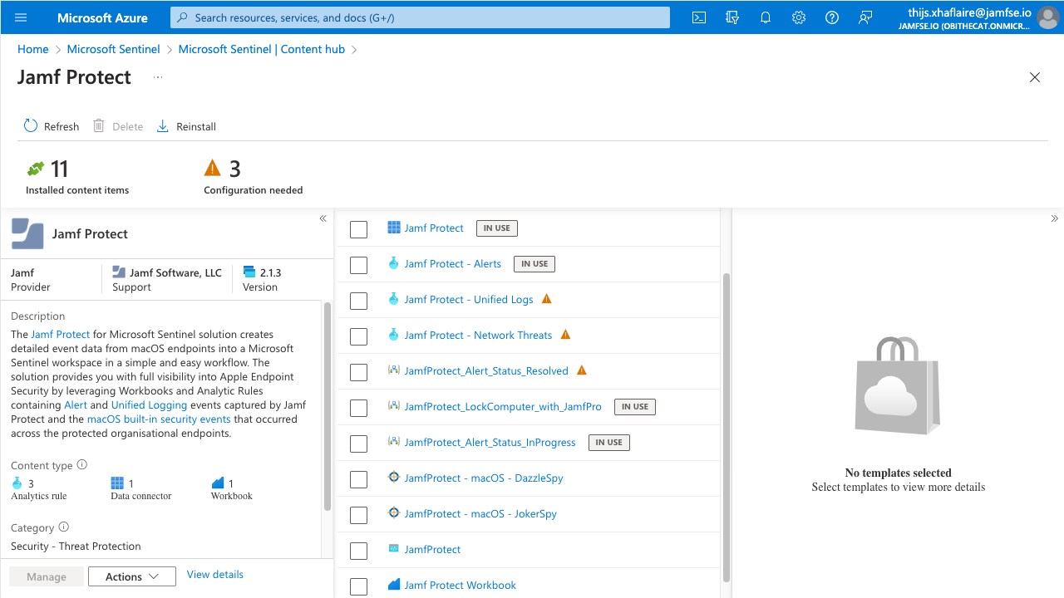Tick the Jamf Protect Workbook checkbox
Screen dimensions: 1064x598
coord(358,586)
